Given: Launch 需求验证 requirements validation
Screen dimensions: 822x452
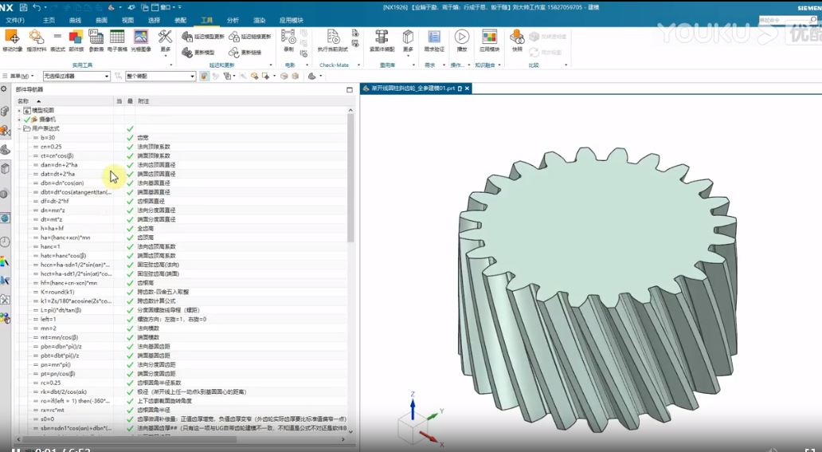Looking at the screenshot, I should [x=434, y=38].
